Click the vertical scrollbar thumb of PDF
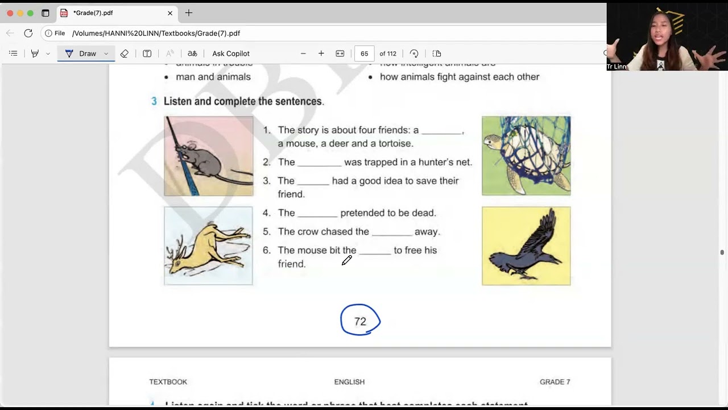The height and width of the screenshot is (410, 728). click(722, 252)
